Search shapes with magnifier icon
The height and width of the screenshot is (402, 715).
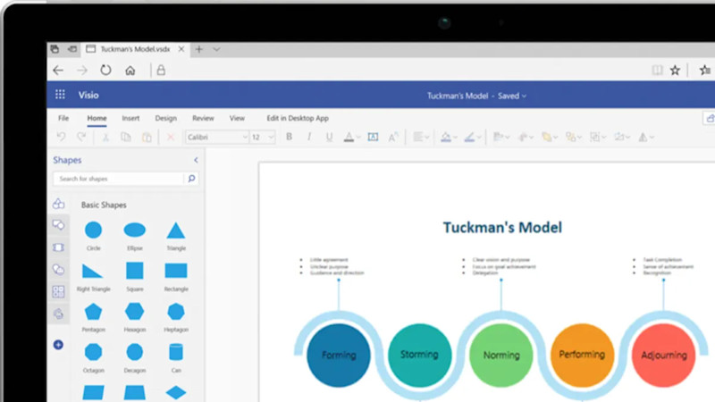(191, 178)
